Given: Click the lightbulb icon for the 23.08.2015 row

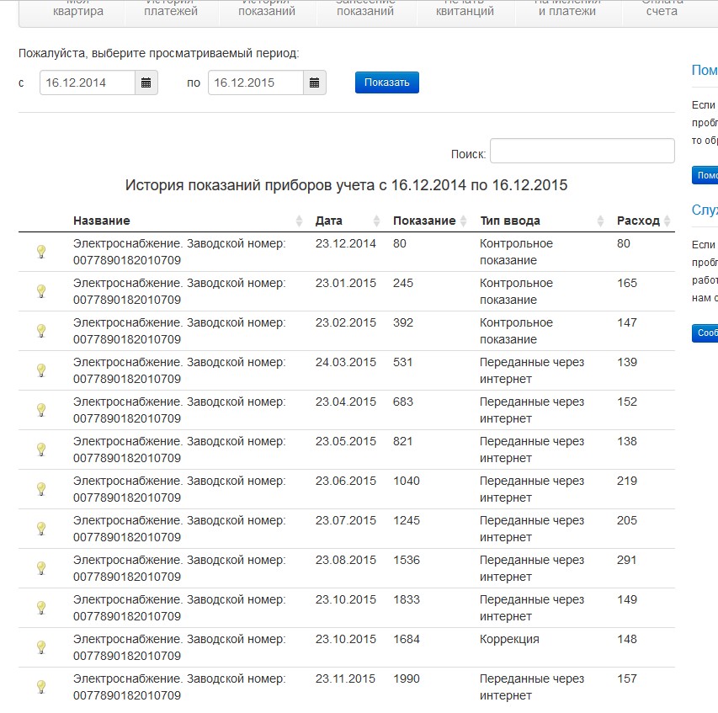Looking at the screenshot, I should click(x=40, y=568).
